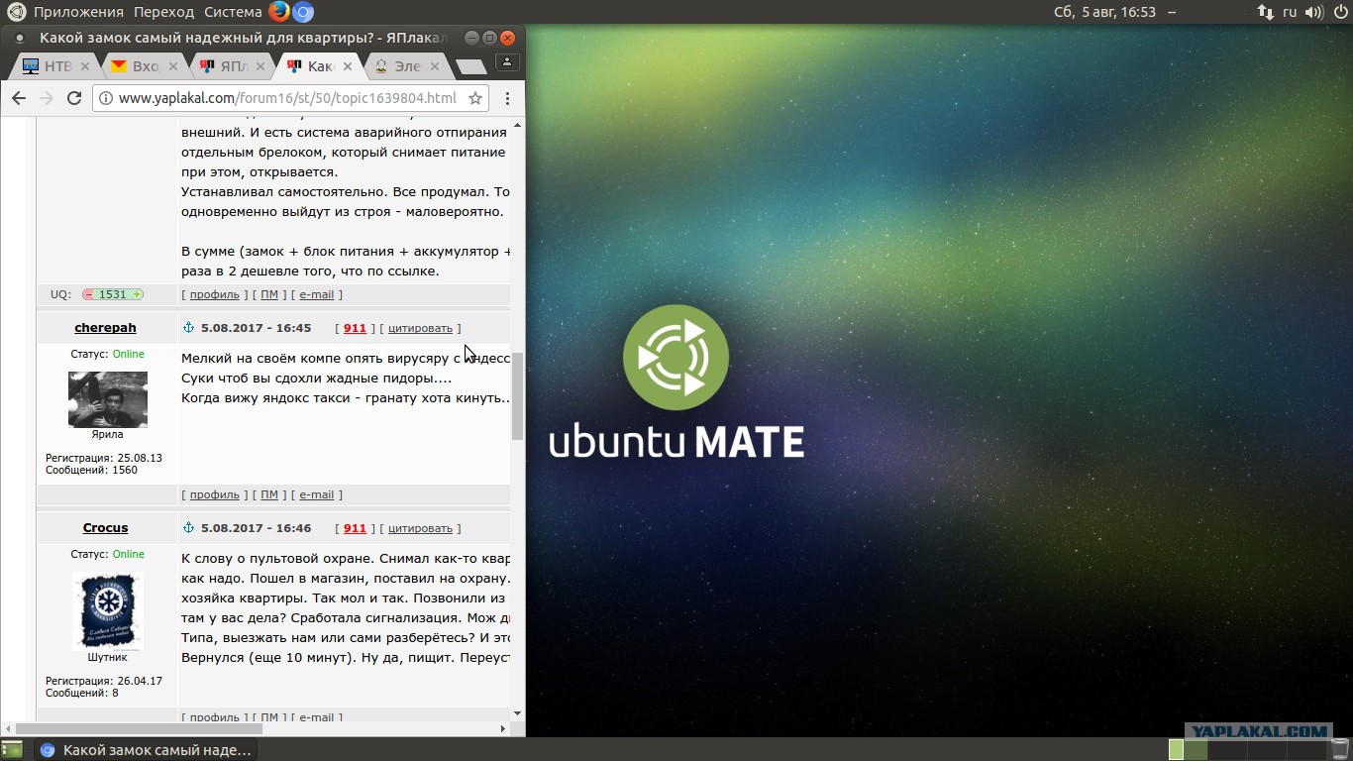The height and width of the screenshot is (761, 1353).
Task: Close the active Какой замок tab
Action: [x=348, y=66]
